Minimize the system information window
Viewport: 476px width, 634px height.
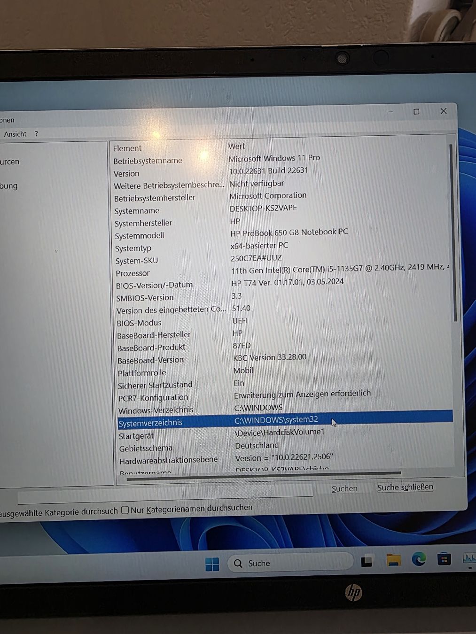click(x=390, y=112)
